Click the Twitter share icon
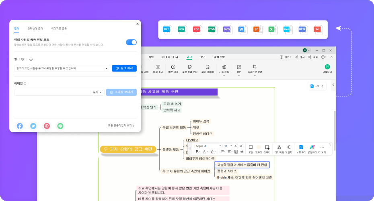The height and width of the screenshot is (201, 374). [33, 126]
